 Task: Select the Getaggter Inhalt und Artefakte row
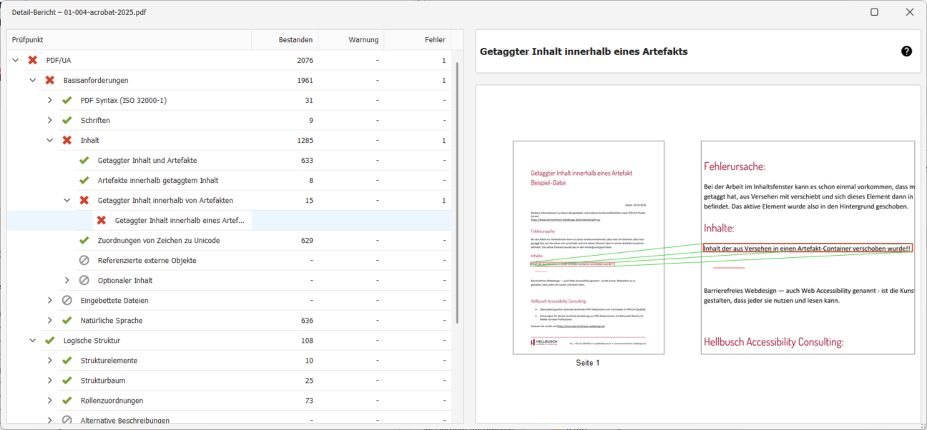click(147, 161)
